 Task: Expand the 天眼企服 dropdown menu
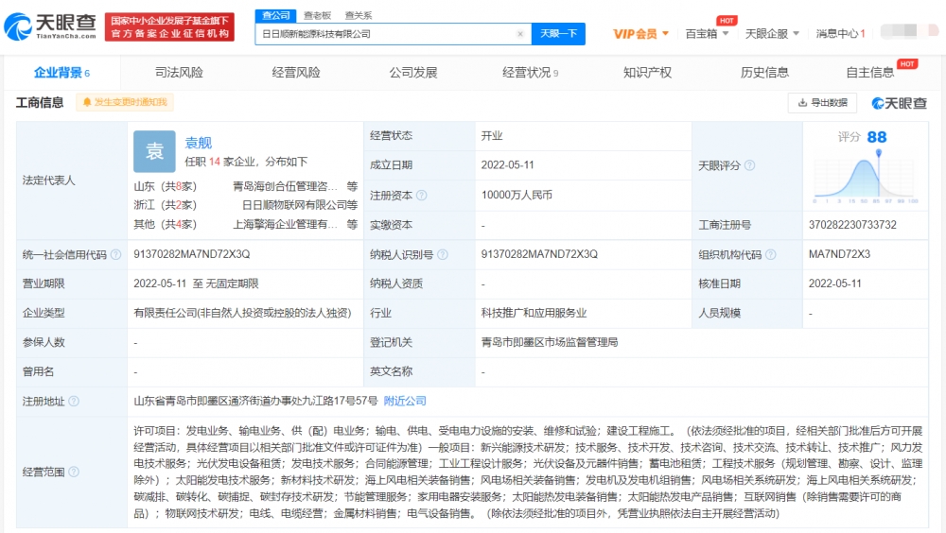coord(769,34)
